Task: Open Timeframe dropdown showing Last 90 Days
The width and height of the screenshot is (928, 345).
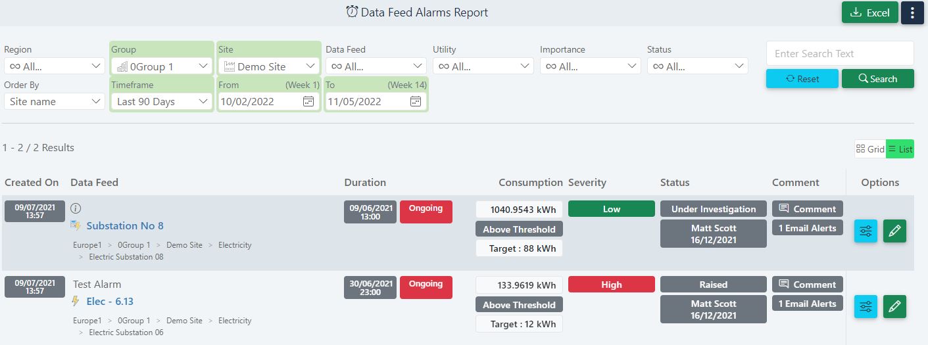Action: click(x=162, y=101)
